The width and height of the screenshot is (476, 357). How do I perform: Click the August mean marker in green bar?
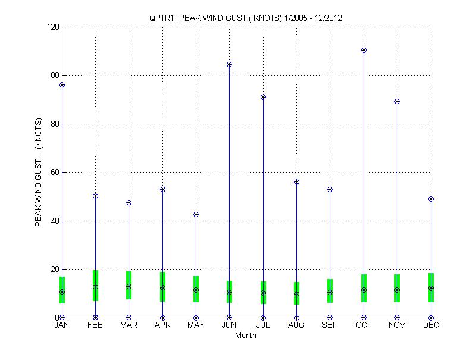(296, 294)
